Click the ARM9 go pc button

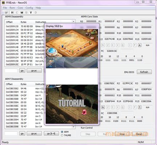click(x=34, y=71)
